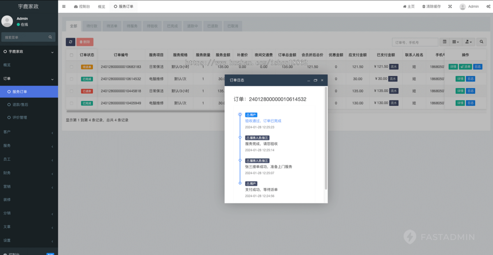Click the table view toggle icon
This screenshot has width=493, height=255.
pyautogui.click(x=445, y=42)
